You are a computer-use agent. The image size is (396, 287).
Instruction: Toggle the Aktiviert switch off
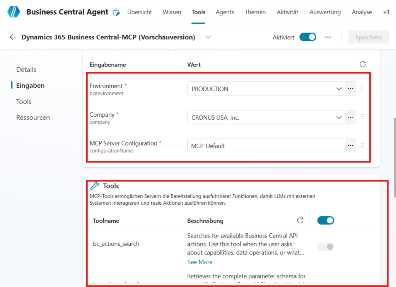(308, 37)
